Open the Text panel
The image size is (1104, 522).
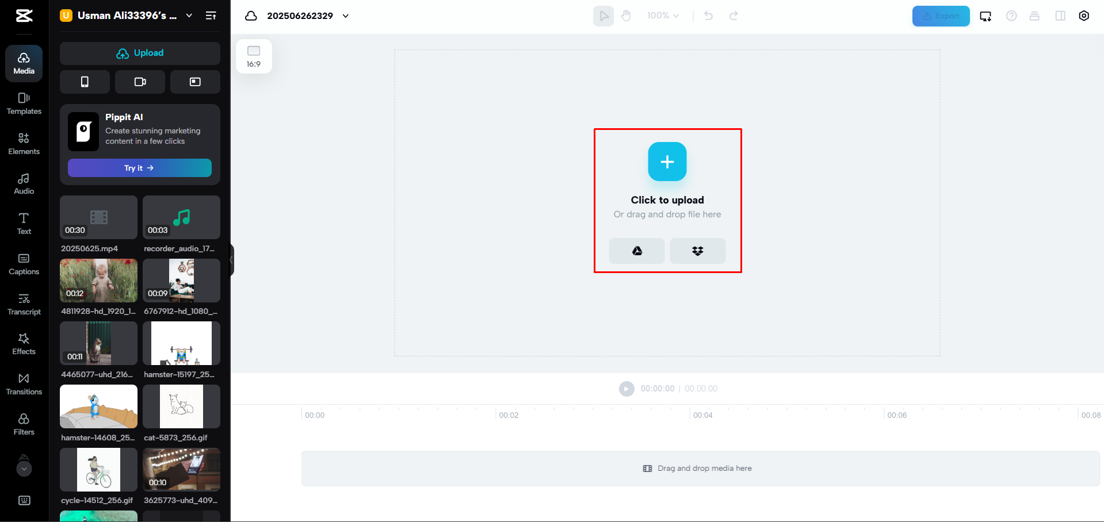pos(24,223)
